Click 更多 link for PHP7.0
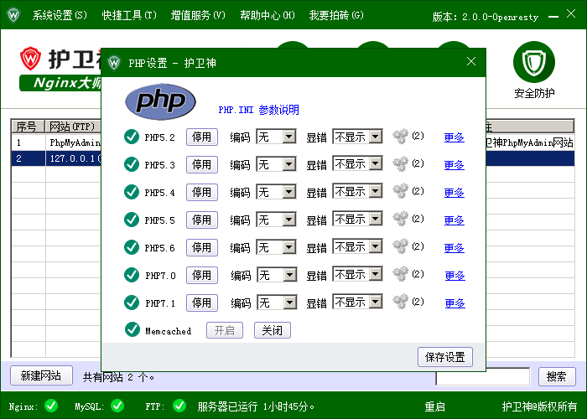The height and width of the screenshot is (419, 587). point(455,276)
